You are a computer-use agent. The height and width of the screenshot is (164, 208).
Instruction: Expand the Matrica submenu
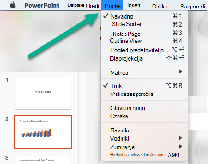pos(144,72)
